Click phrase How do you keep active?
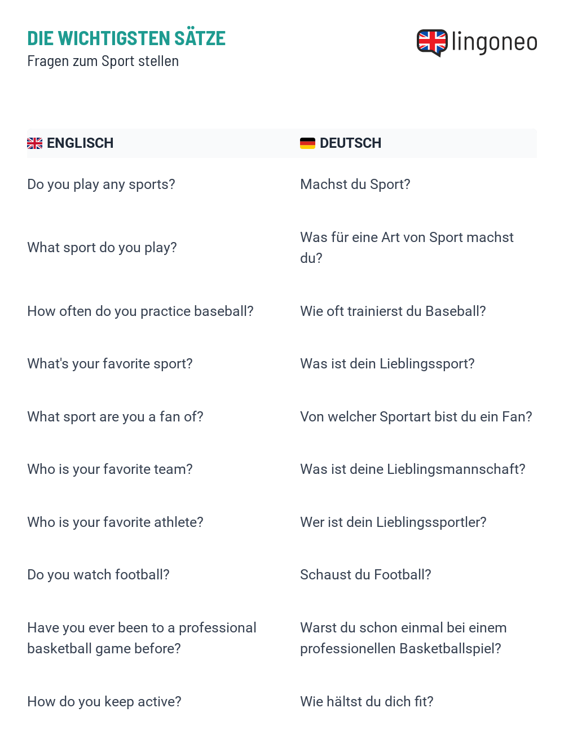 (104, 702)
